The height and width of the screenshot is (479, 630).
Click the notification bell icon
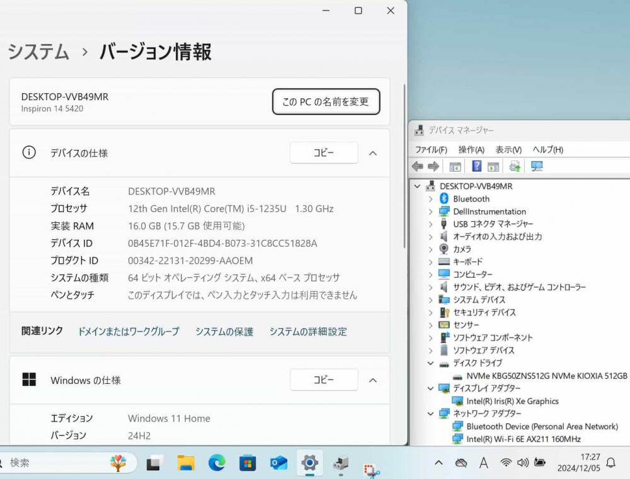pos(611,463)
